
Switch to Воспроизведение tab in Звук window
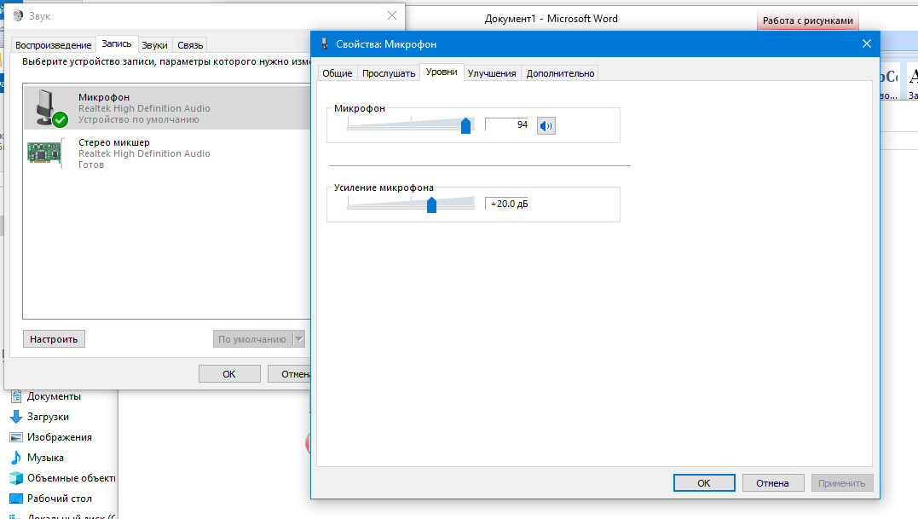(54, 45)
